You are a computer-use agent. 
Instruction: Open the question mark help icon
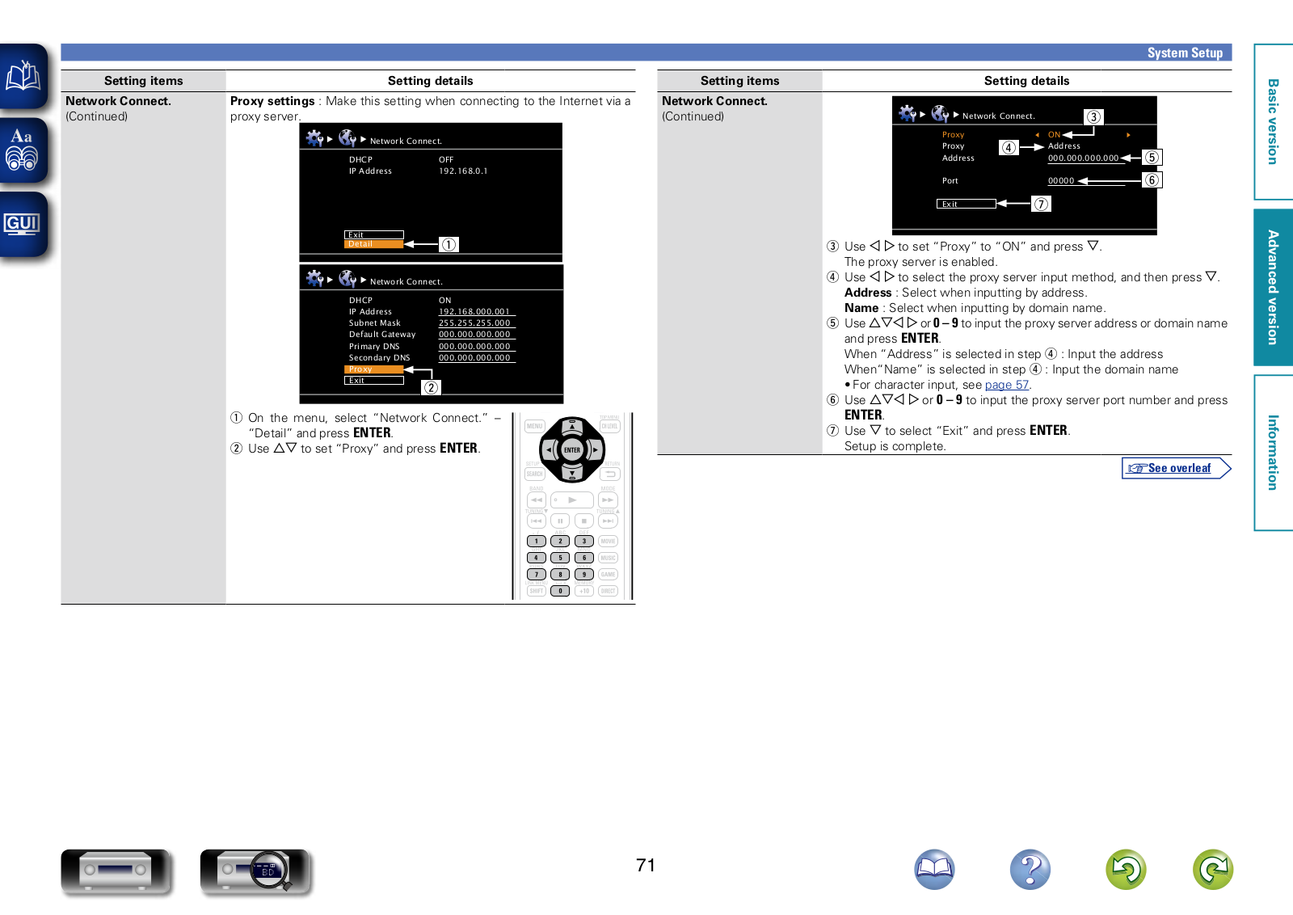[1030, 870]
